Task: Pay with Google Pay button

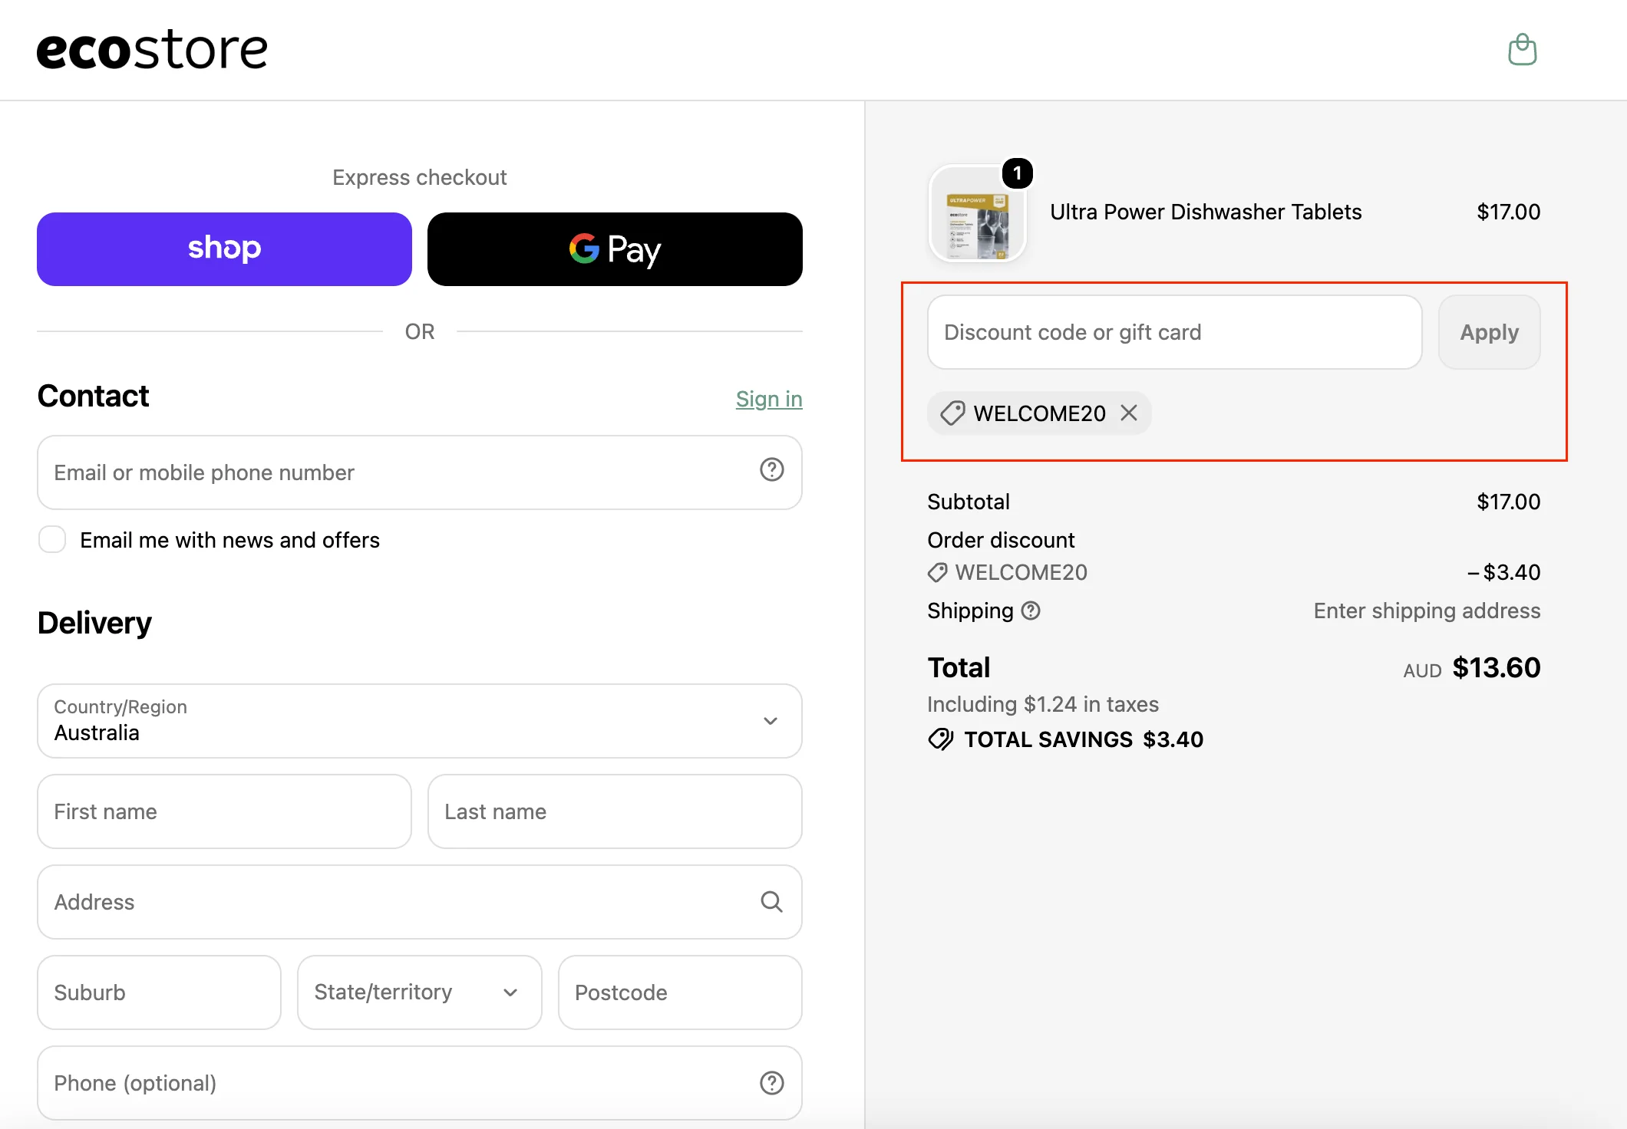Action: point(615,249)
